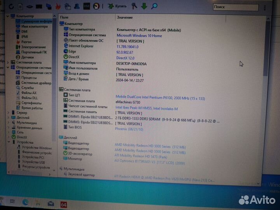The image size is (280, 210).
Task: Click the Phoenix BIOS link
Action: (129, 129)
